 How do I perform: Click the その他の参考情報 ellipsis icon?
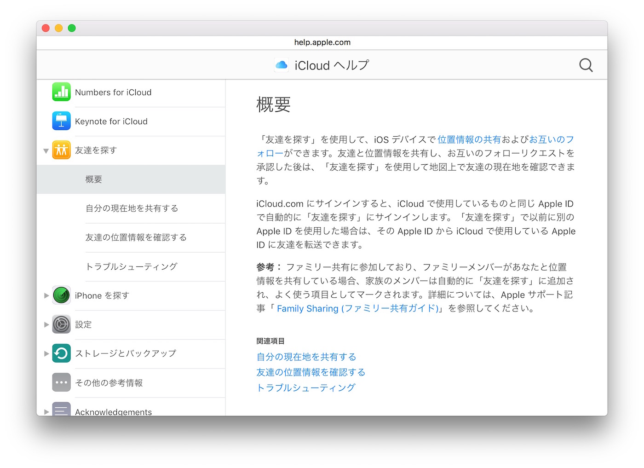coord(61,382)
